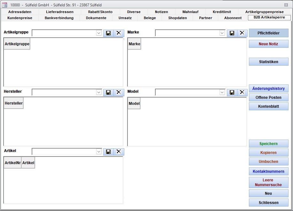
Task: Switch to the Adressdaten tab
Action: pos(20,12)
